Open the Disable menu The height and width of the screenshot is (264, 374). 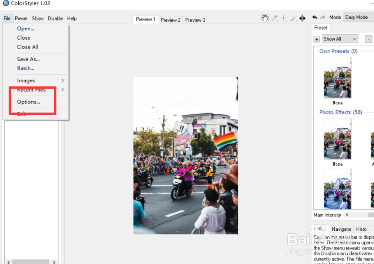pyautogui.click(x=55, y=18)
